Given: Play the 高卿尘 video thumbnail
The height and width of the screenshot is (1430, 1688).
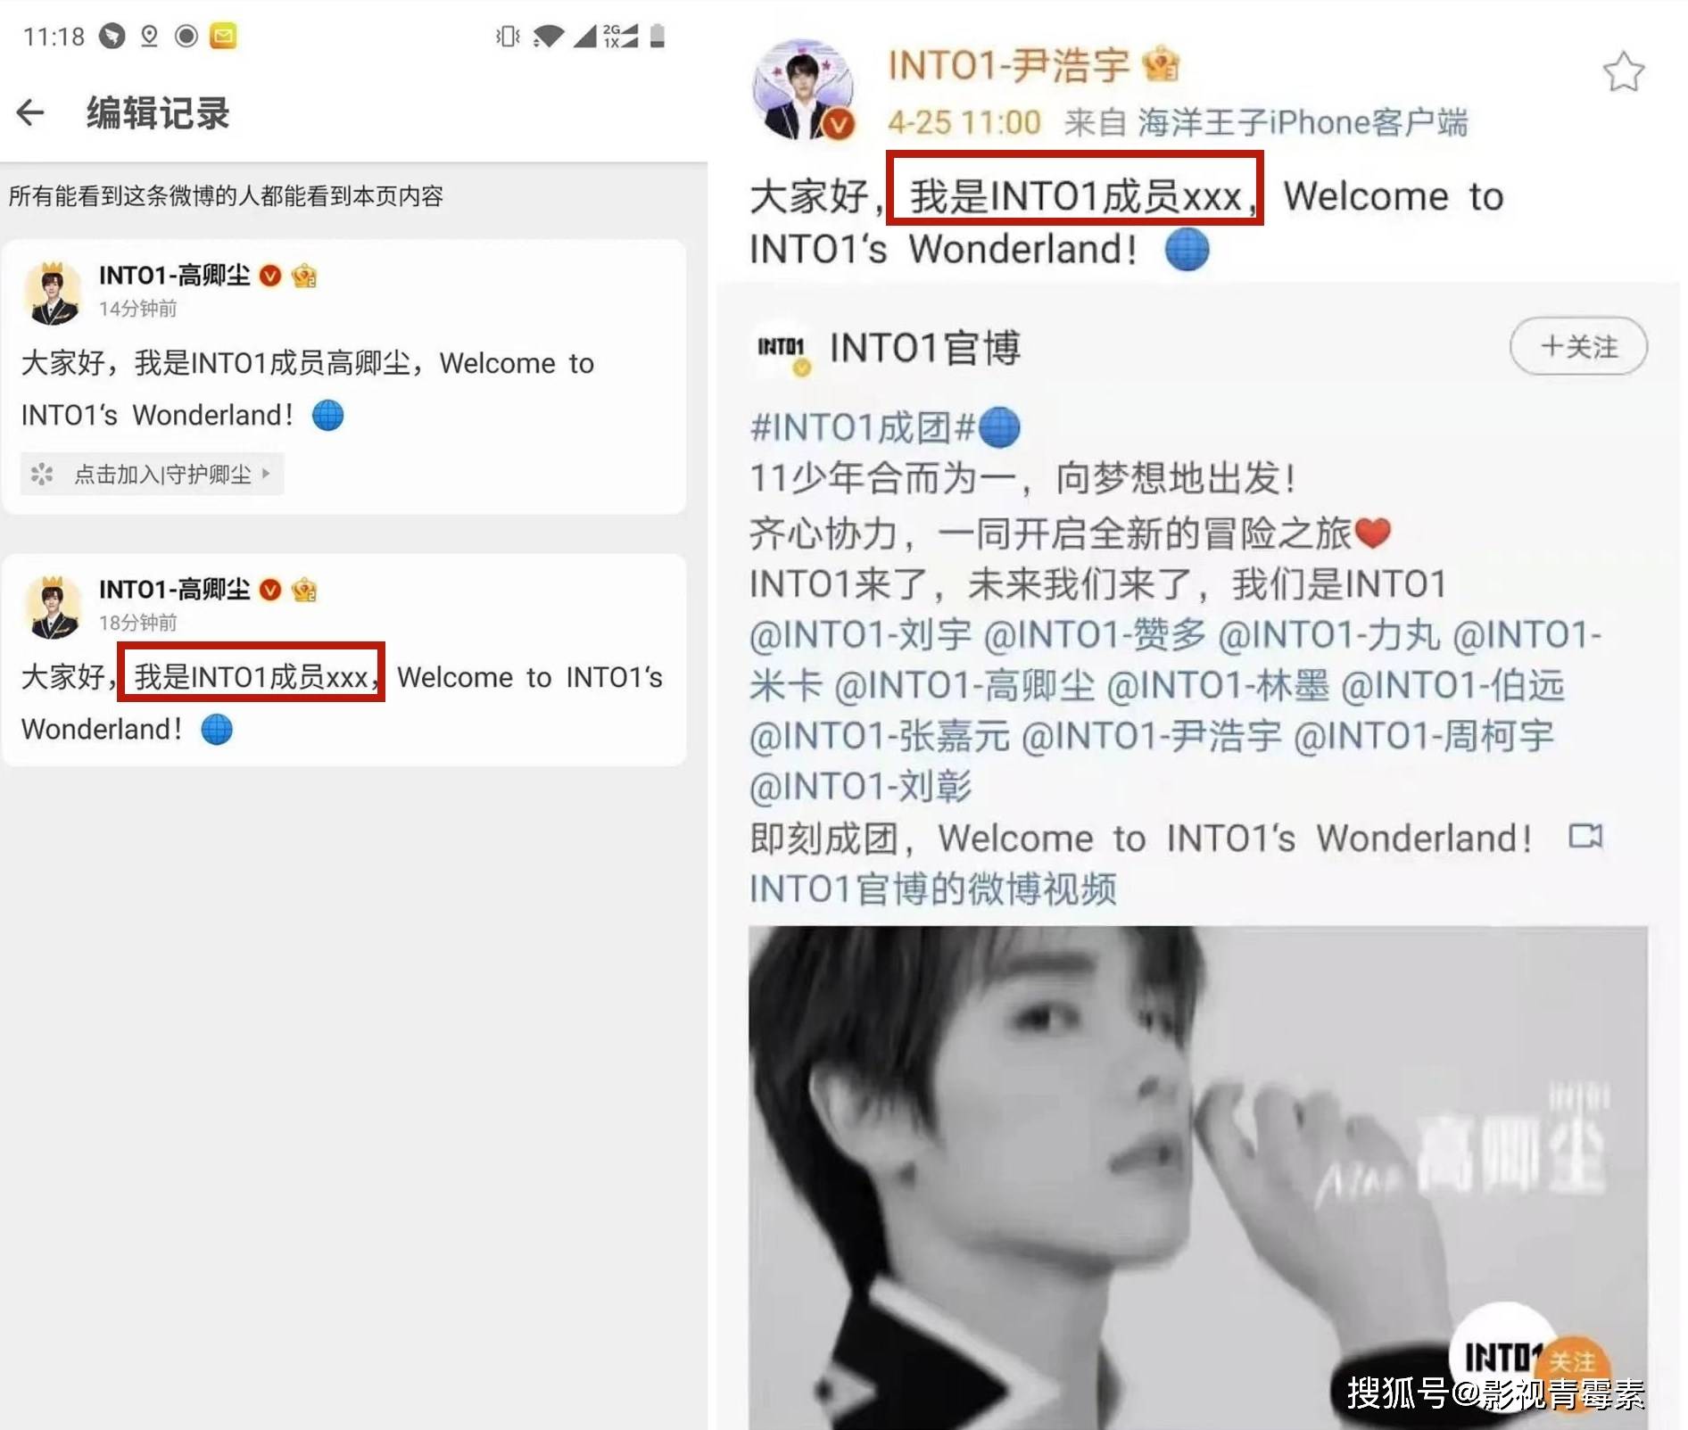Looking at the screenshot, I should click(x=1197, y=1178).
